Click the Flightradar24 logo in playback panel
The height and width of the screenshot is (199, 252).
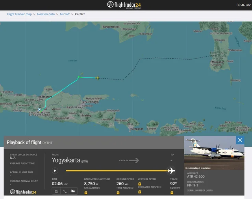[x=23, y=192]
